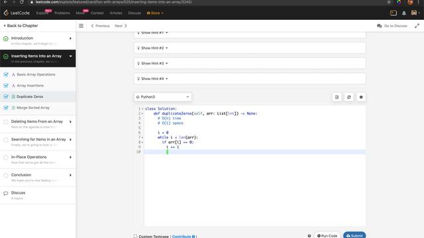Viewport: 424px width, 238px height.
Task: Submit the solution
Action: point(354,235)
